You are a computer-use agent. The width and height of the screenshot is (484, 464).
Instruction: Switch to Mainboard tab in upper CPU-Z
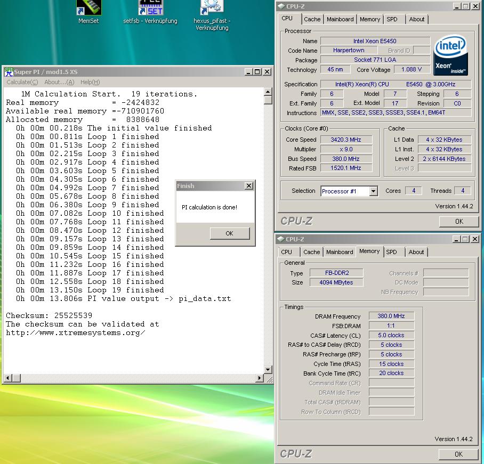(x=340, y=19)
